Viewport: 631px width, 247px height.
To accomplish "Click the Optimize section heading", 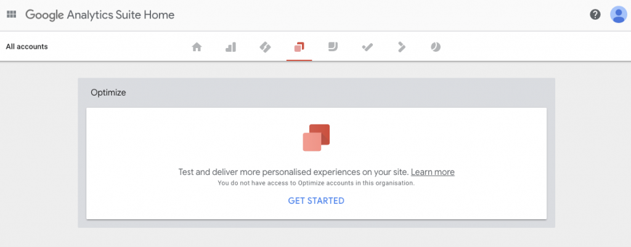I will click(108, 92).
